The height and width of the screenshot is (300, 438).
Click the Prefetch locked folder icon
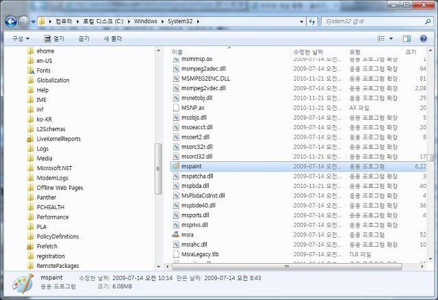click(x=30, y=246)
